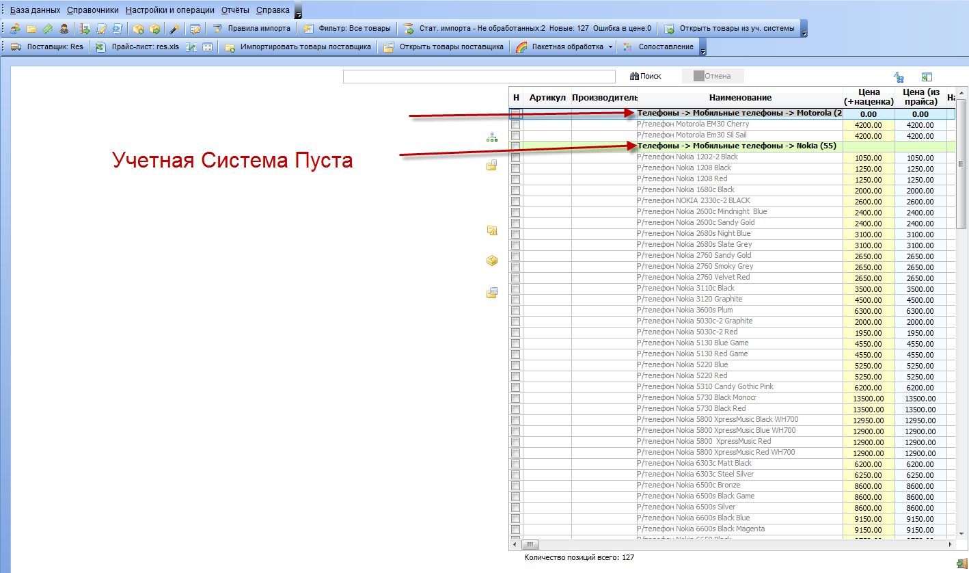Click the Артикул column header
The image size is (969, 573).
(547, 98)
